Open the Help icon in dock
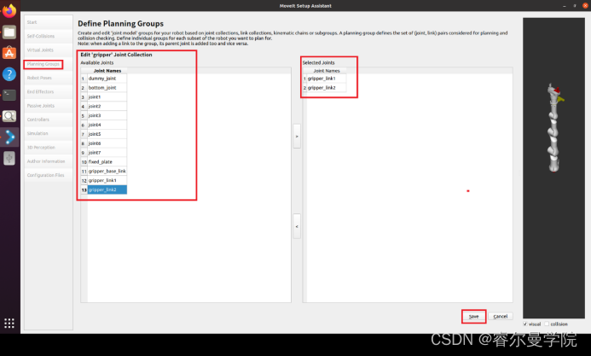 [x=9, y=74]
